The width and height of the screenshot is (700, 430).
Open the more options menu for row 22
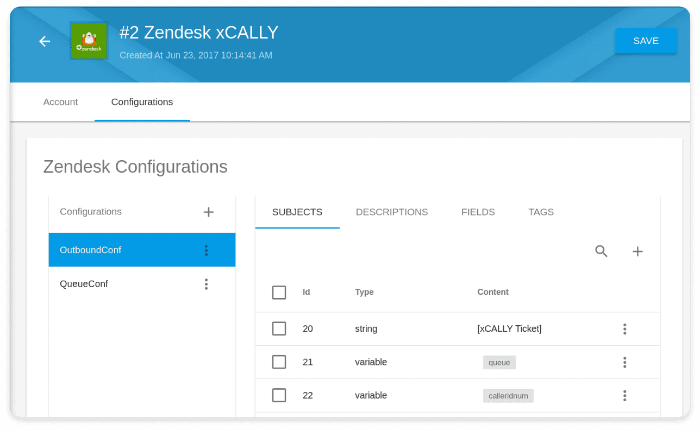624,396
